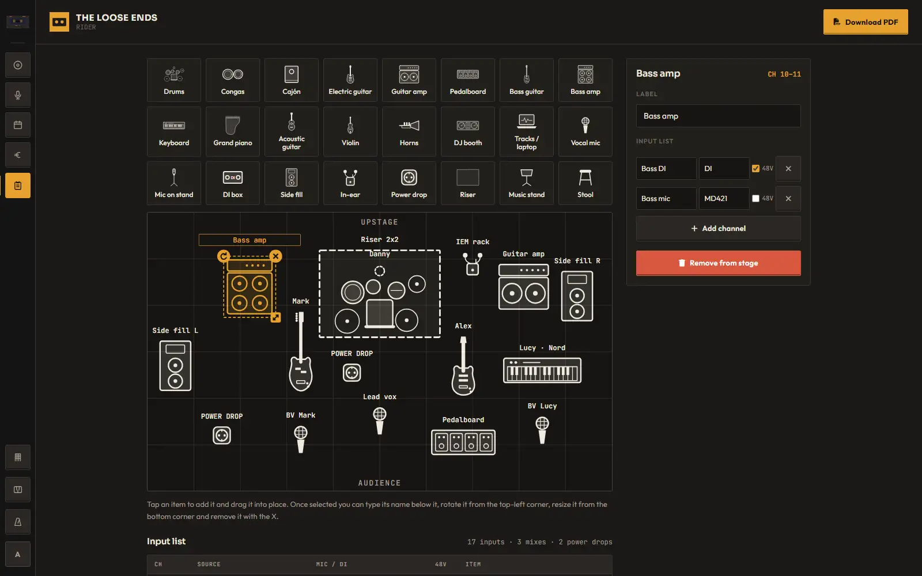This screenshot has height=576, width=922.
Task: Disable 48V phantom power for Bass DI
Action: point(755,169)
